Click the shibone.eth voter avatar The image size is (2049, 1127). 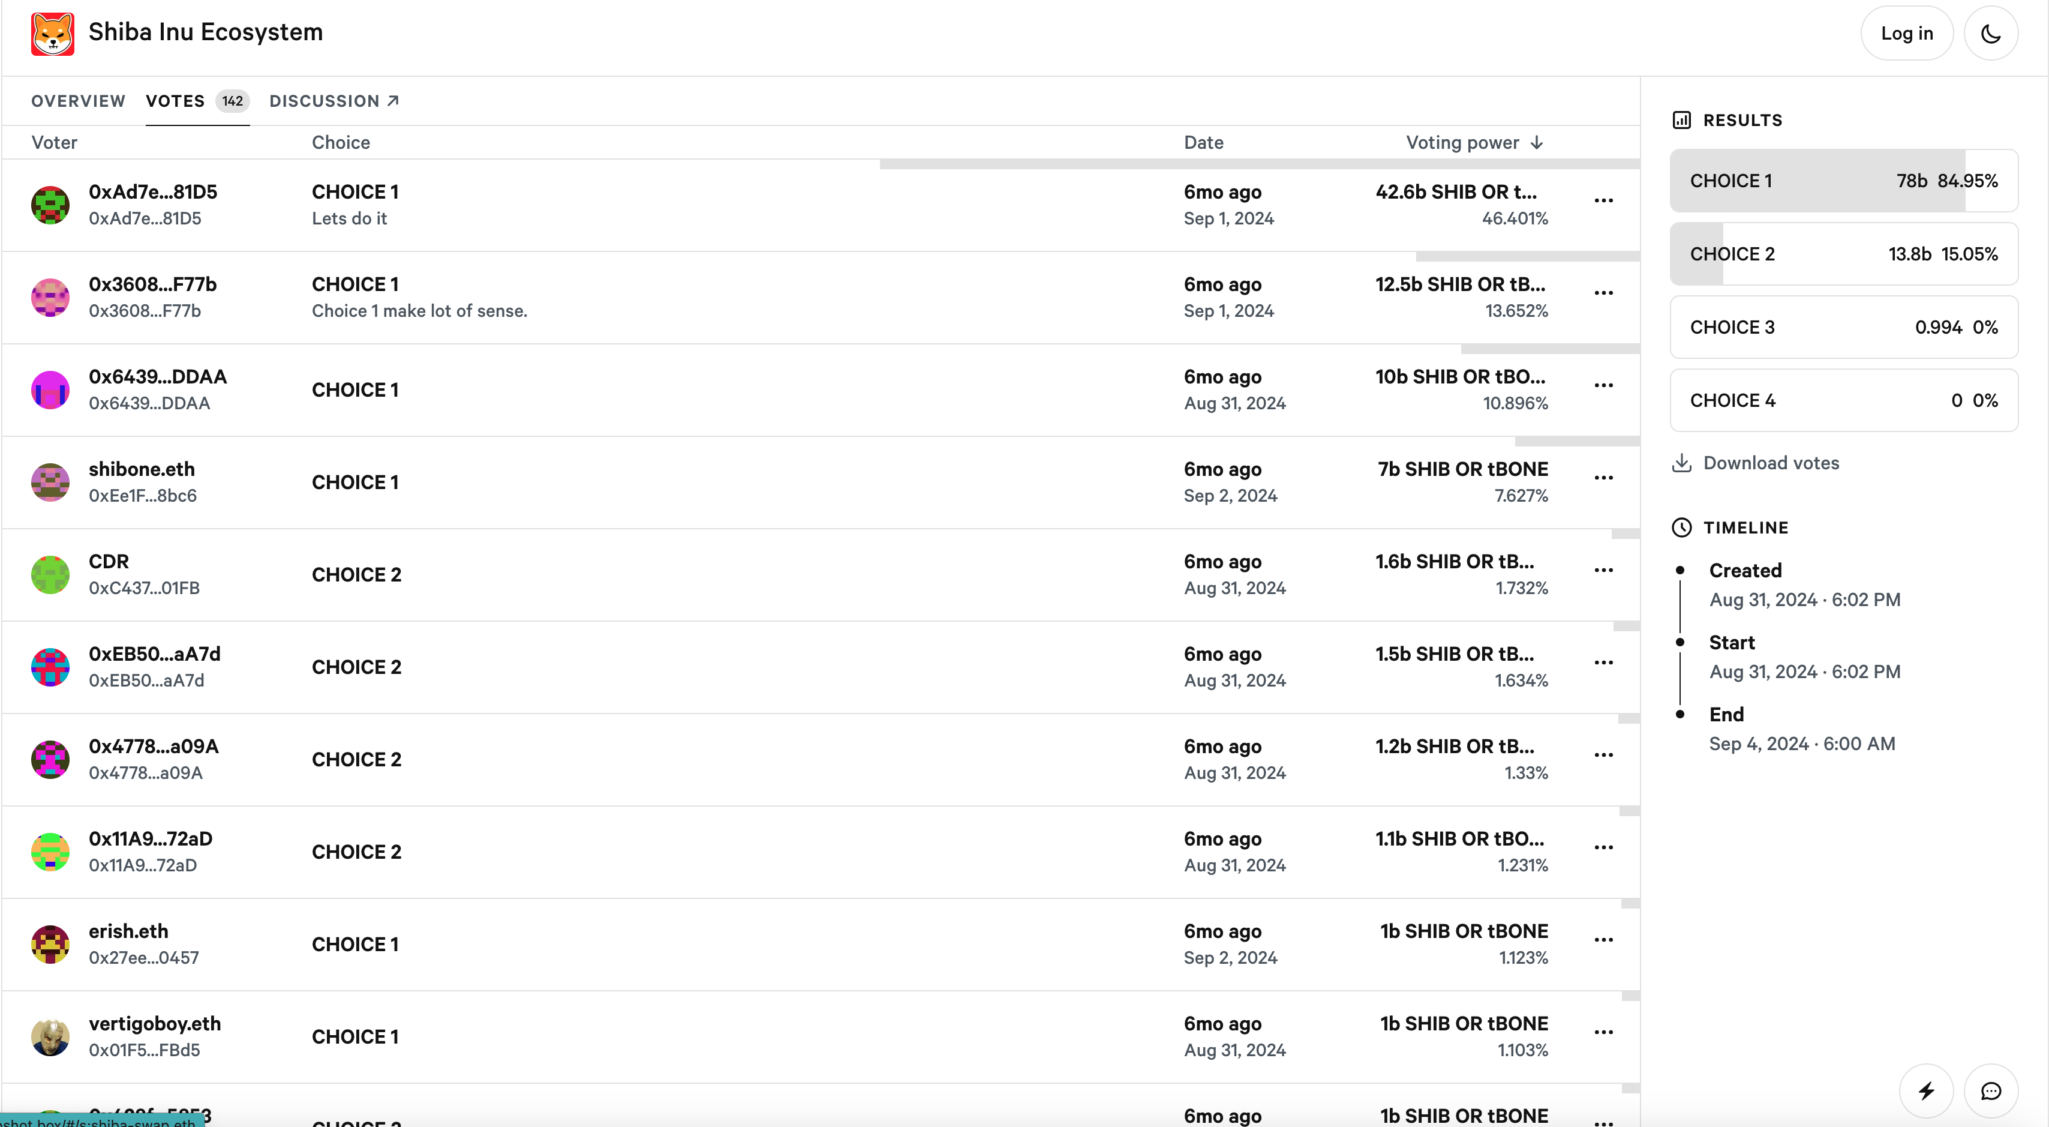click(x=50, y=482)
